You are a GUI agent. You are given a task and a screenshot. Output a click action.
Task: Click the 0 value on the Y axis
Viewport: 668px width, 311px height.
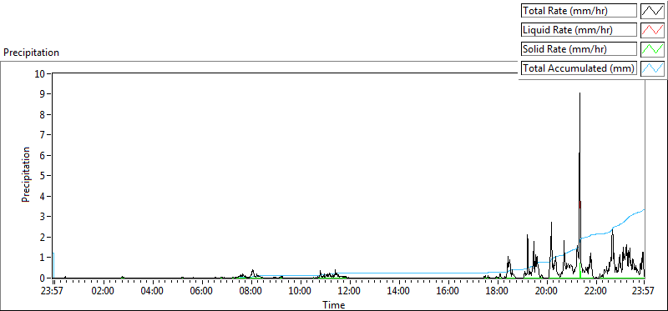43,278
